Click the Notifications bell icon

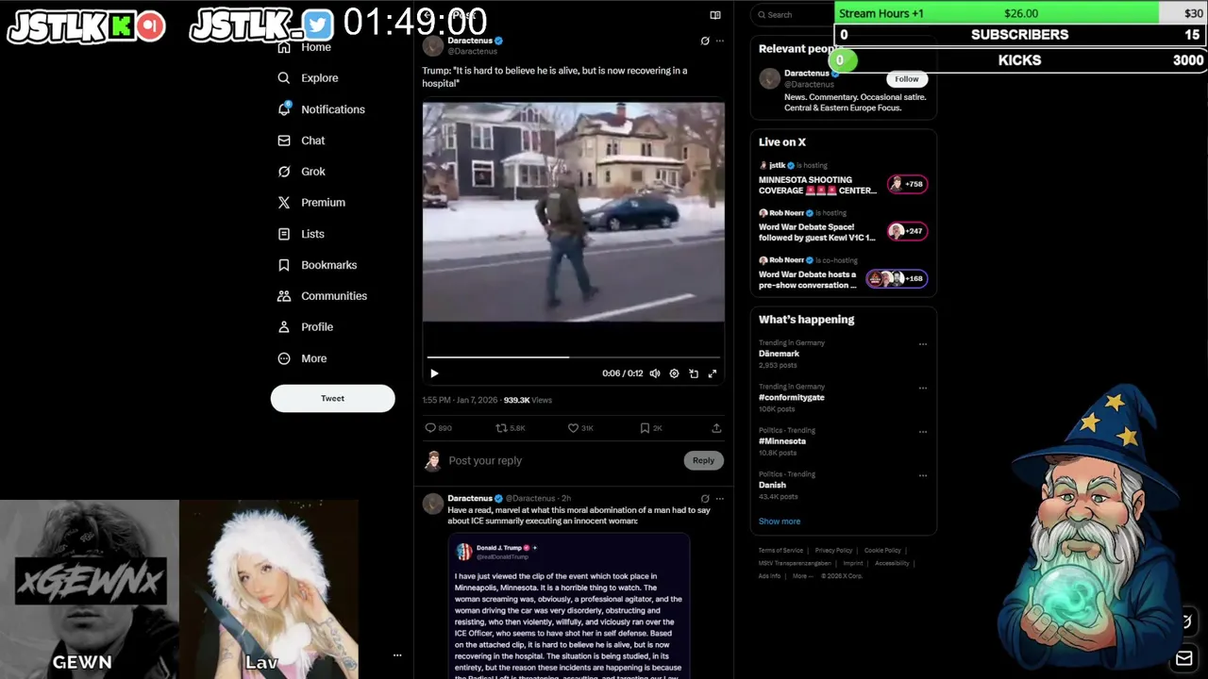(x=284, y=108)
